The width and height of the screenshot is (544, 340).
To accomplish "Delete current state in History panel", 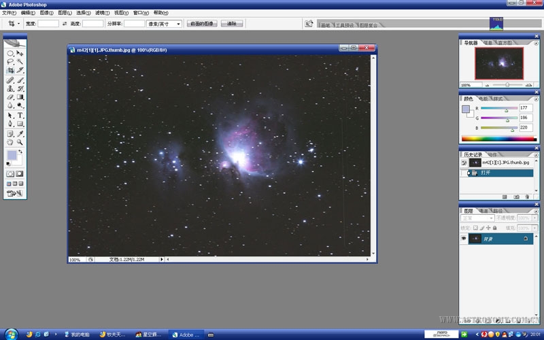I will coord(527,197).
